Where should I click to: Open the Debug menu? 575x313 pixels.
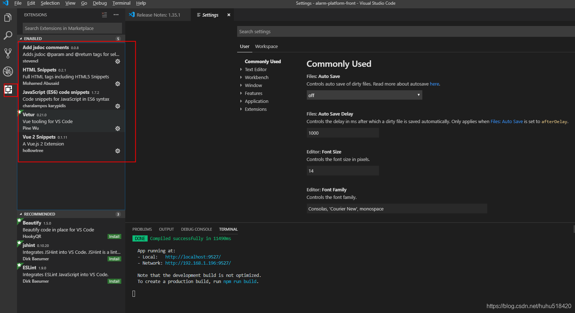(x=100, y=3)
